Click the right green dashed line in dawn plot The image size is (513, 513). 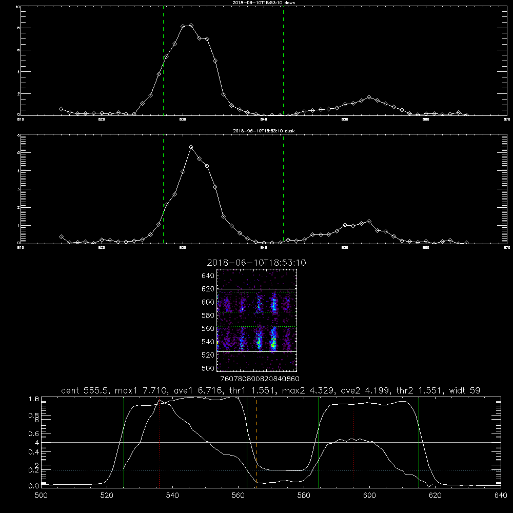(x=283, y=61)
